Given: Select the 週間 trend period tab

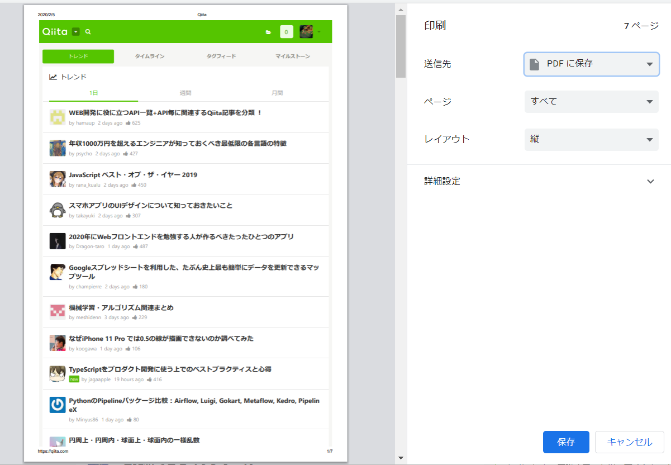Looking at the screenshot, I should coord(185,93).
